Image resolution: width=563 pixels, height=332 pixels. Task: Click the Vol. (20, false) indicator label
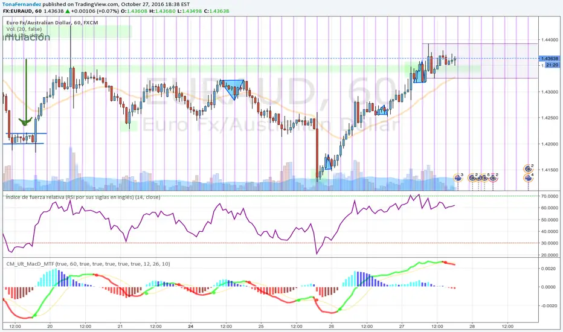click(x=24, y=29)
